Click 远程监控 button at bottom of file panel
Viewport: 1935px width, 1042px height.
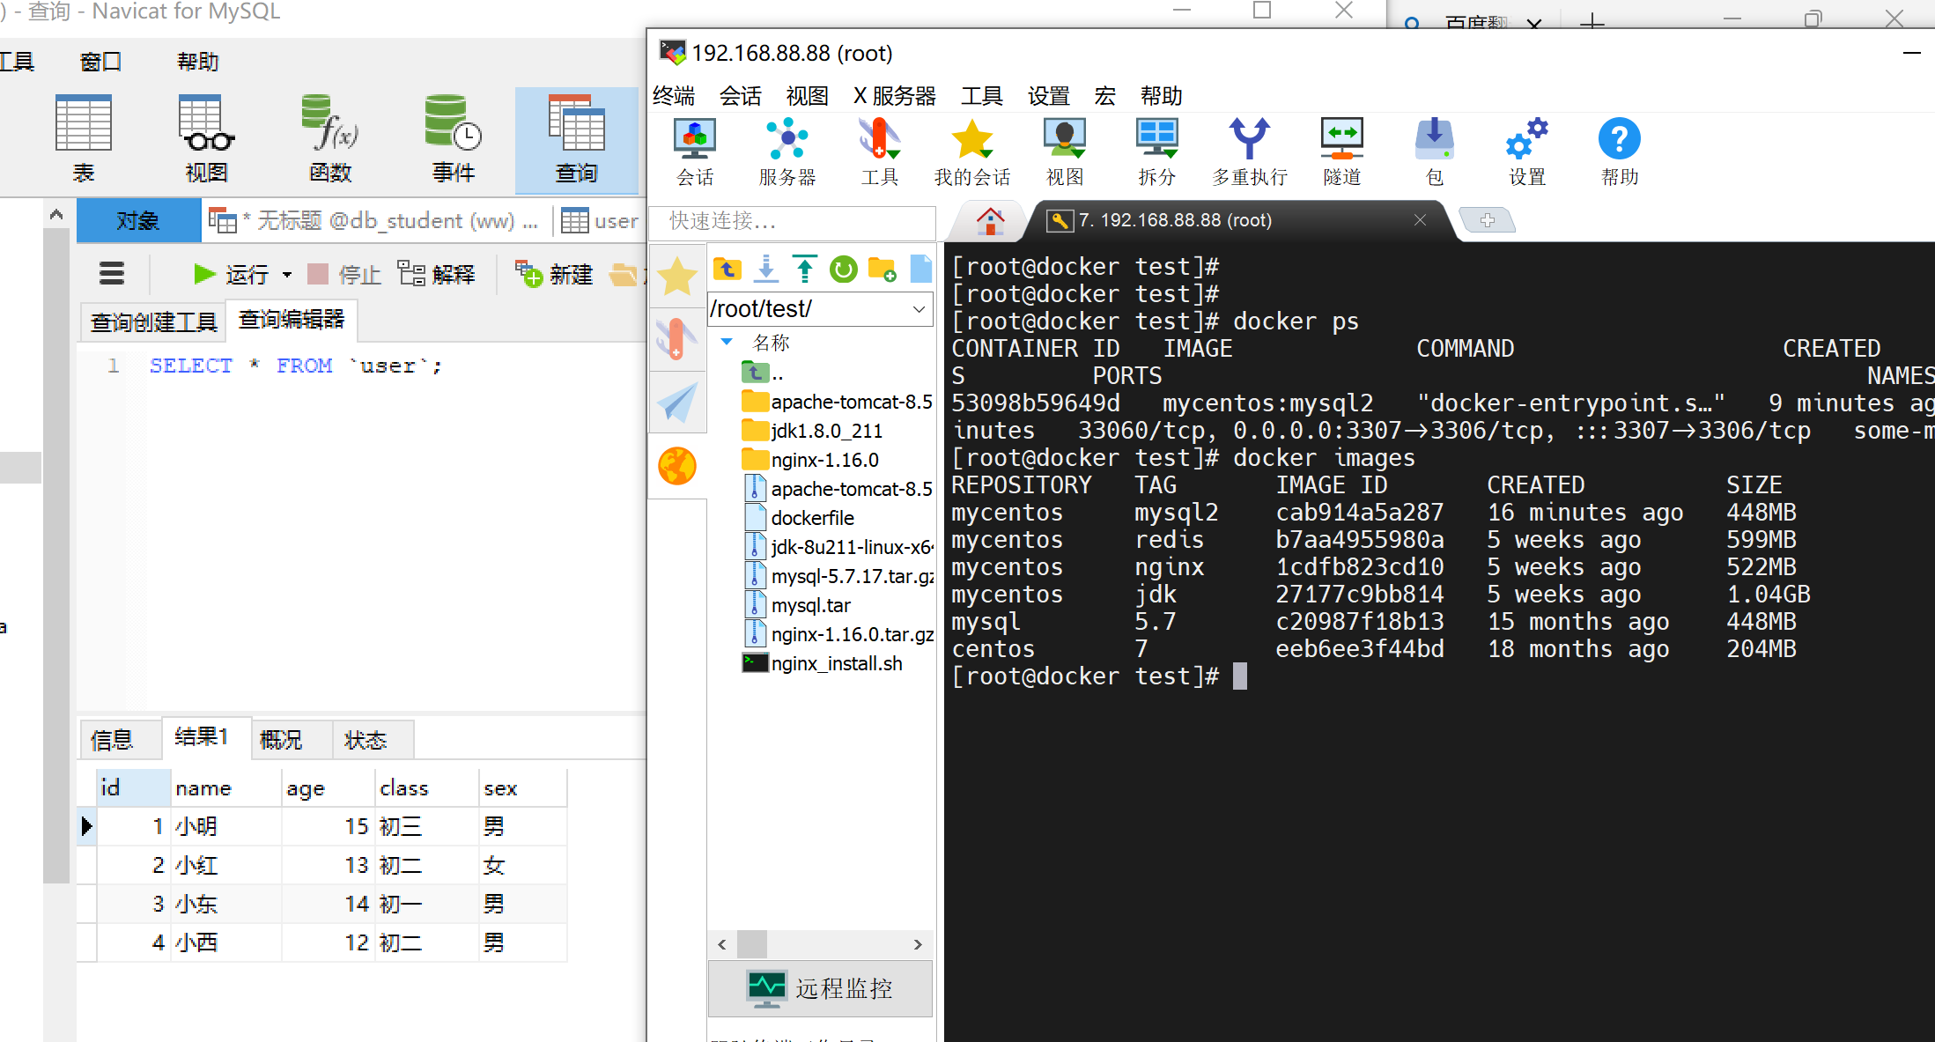tap(821, 988)
